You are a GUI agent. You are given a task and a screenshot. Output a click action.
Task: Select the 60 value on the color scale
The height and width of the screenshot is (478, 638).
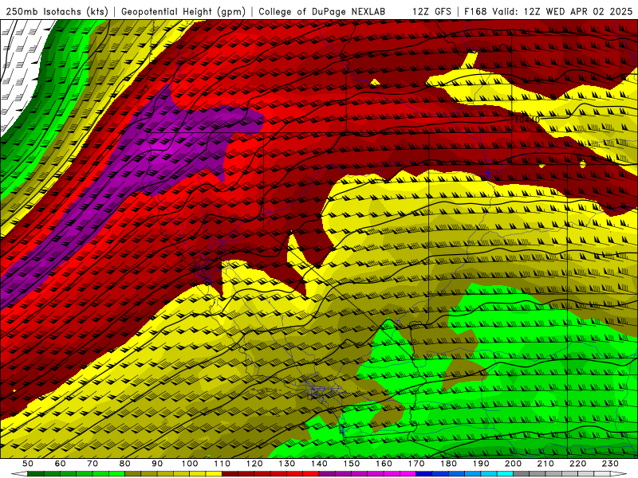coord(60,464)
